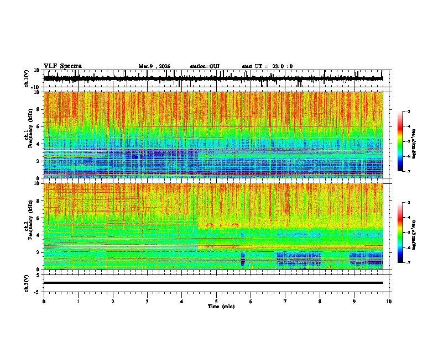Click the 'VLF Spectra' title text
Viewport: 438px width, 338px height.
pyautogui.click(x=62, y=66)
